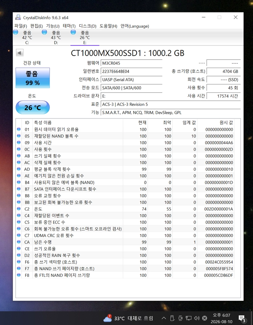Open the 언어(Language) menu
This screenshot has width=253, height=325.
(x=135, y=26)
